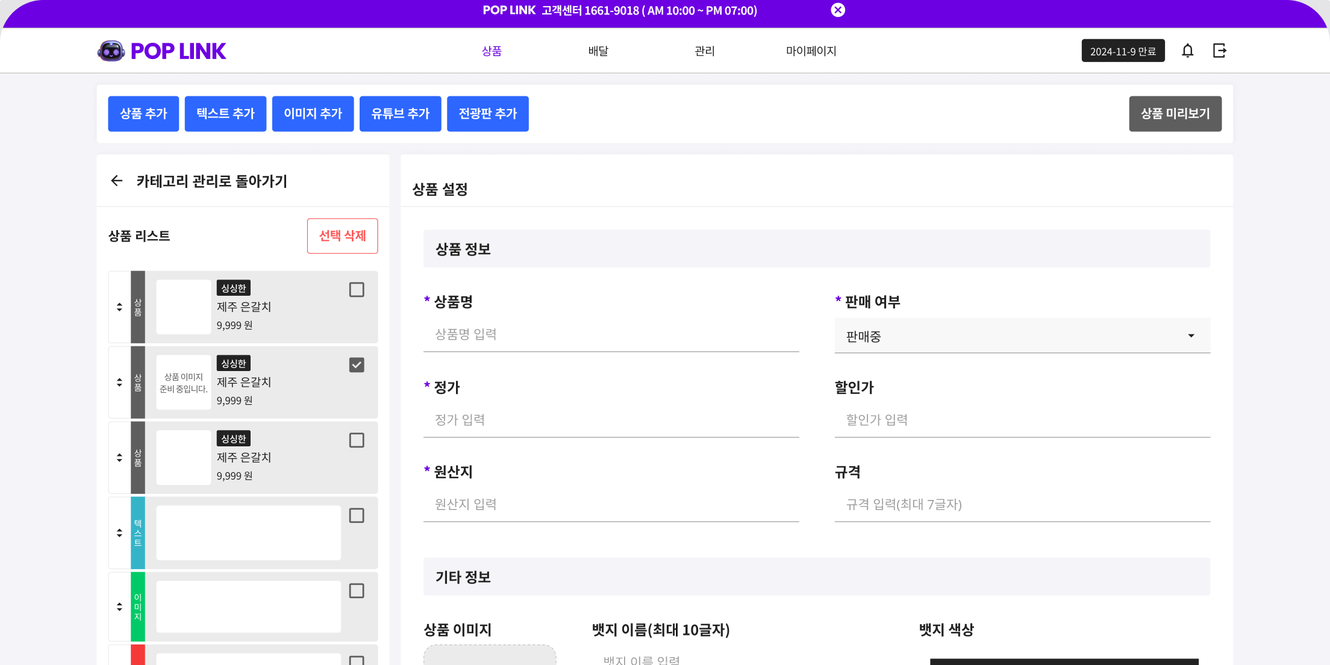Uncheck the checked second 제주 은갈치 product
Image resolution: width=1330 pixels, height=665 pixels.
(x=357, y=365)
